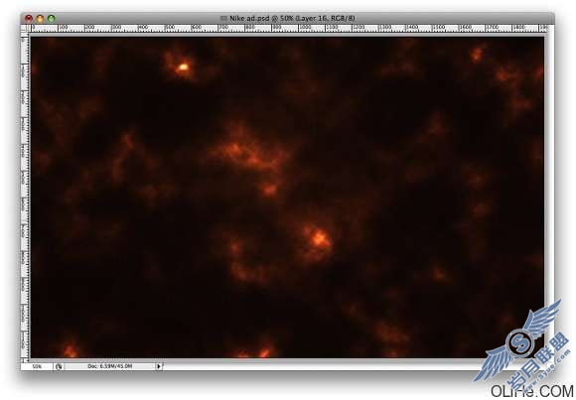576x400 pixels.
Task: Minimize the document with the yellow button
Action: (40, 19)
